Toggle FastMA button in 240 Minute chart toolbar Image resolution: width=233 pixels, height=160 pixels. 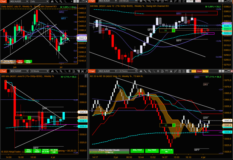point(190,1)
